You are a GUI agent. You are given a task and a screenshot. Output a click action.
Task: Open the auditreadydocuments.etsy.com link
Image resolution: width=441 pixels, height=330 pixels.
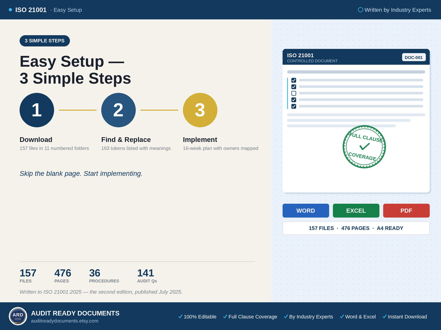(65, 321)
